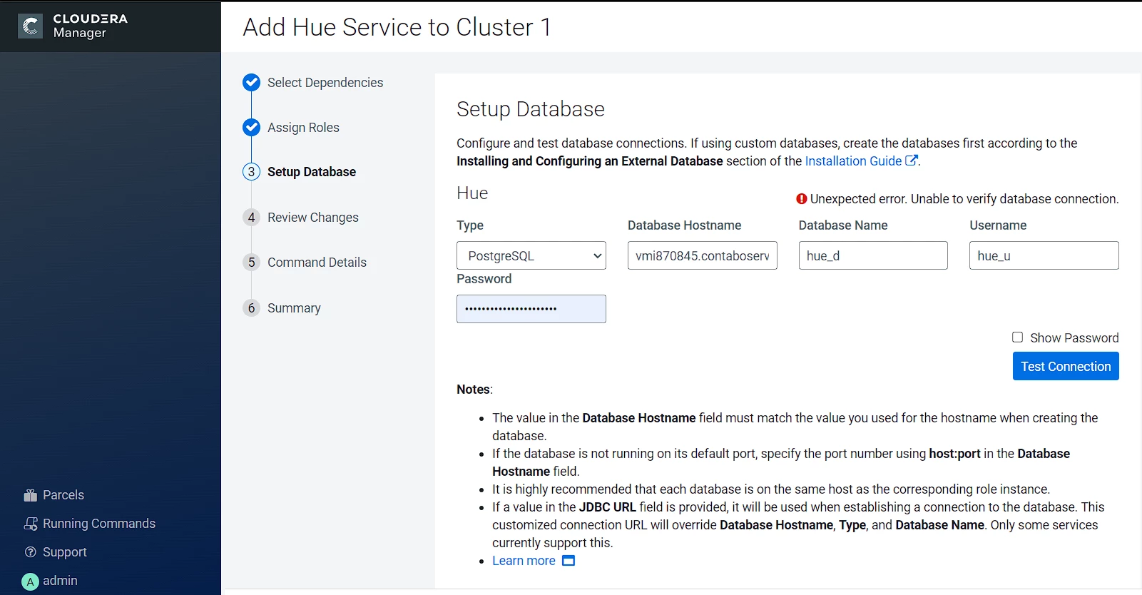
Task: Click the step 3 circle icon
Action: coord(251,172)
